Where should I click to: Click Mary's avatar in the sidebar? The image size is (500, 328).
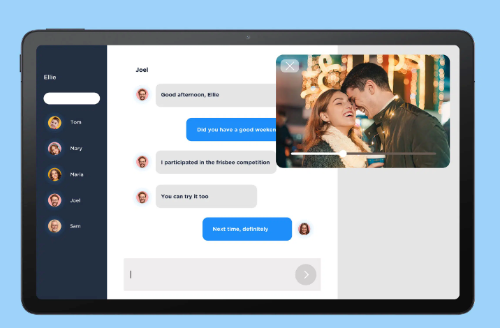[x=54, y=149]
